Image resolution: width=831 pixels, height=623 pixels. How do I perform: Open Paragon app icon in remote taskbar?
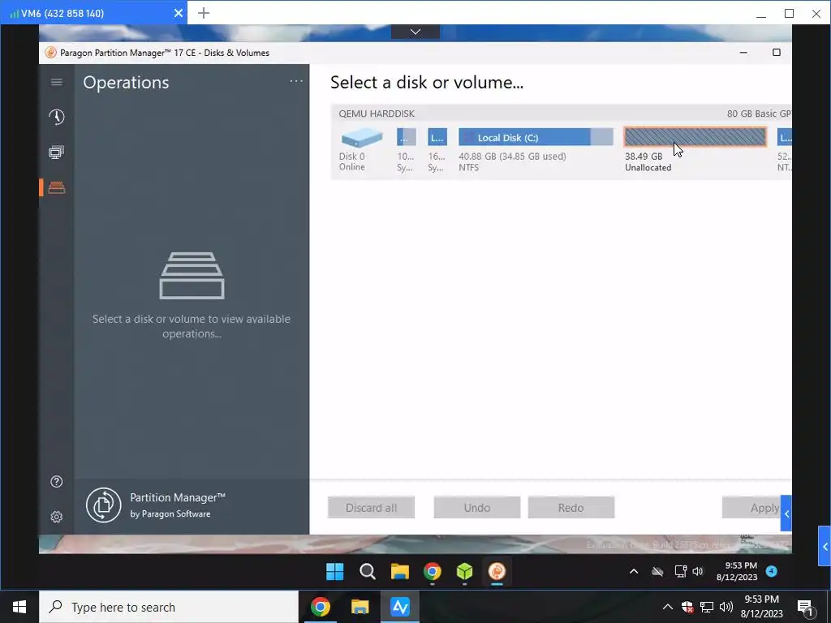(497, 572)
